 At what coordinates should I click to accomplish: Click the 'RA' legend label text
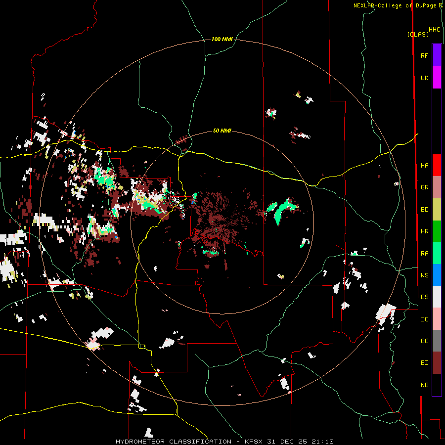pyautogui.click(x=424, y=254)
